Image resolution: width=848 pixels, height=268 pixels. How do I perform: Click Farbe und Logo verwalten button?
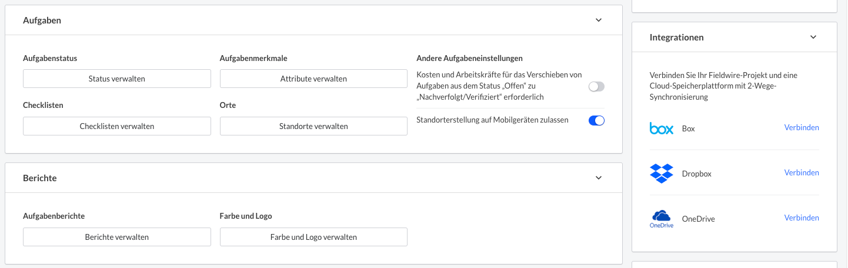[x=313, y=237]
